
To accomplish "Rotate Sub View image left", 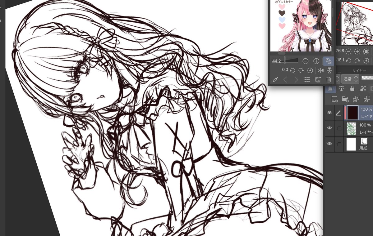I will (x=292, y=70).
